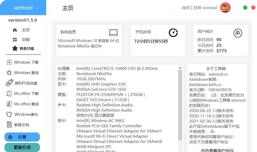Click the gear icon inside 设置 button
This screenshot has height=152, width=257.
click(x=10, y=137)
